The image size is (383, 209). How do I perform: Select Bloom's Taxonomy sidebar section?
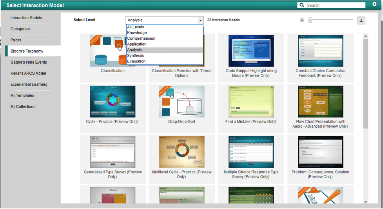coord(33,51)
